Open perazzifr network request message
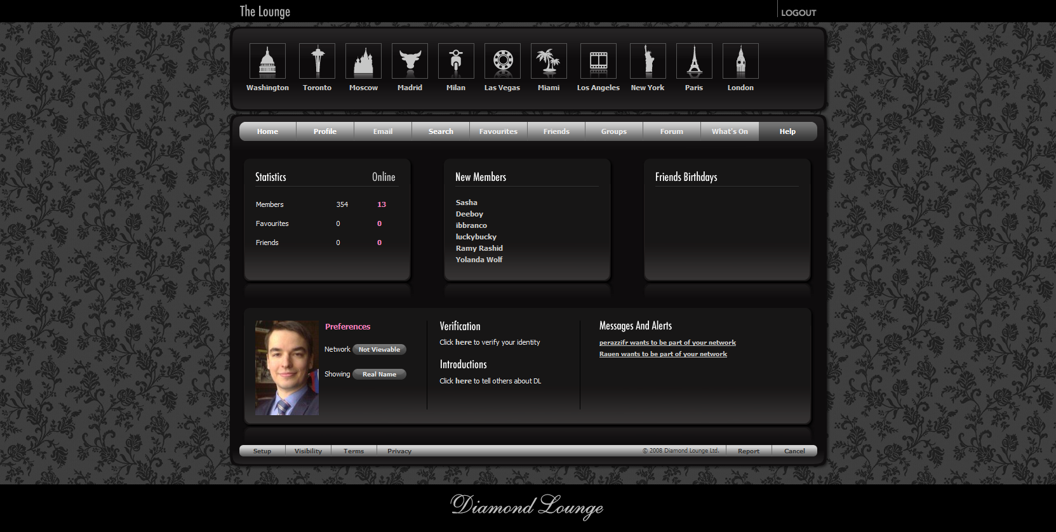The image size is (1056, 532). pyautogui.click(x=667, y=343)
